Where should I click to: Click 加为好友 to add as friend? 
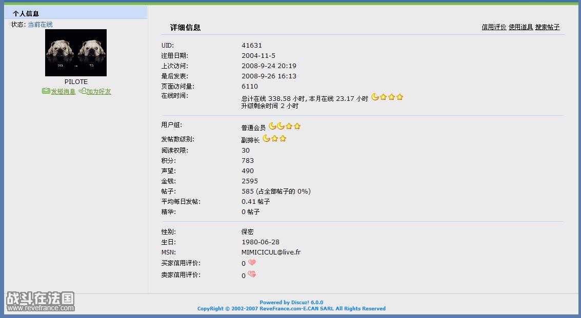pyautogui.click(x=98, y=92)
